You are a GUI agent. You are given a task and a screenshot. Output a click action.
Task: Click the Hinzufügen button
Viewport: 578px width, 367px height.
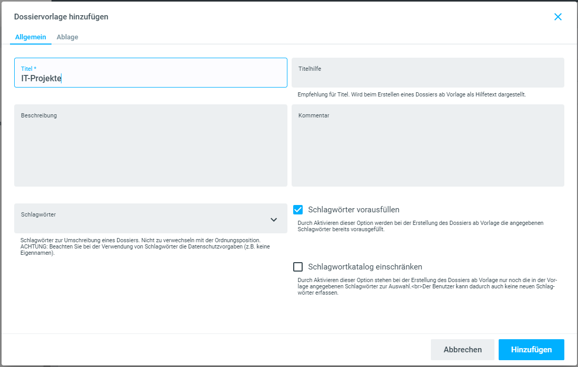coord(531,350)
